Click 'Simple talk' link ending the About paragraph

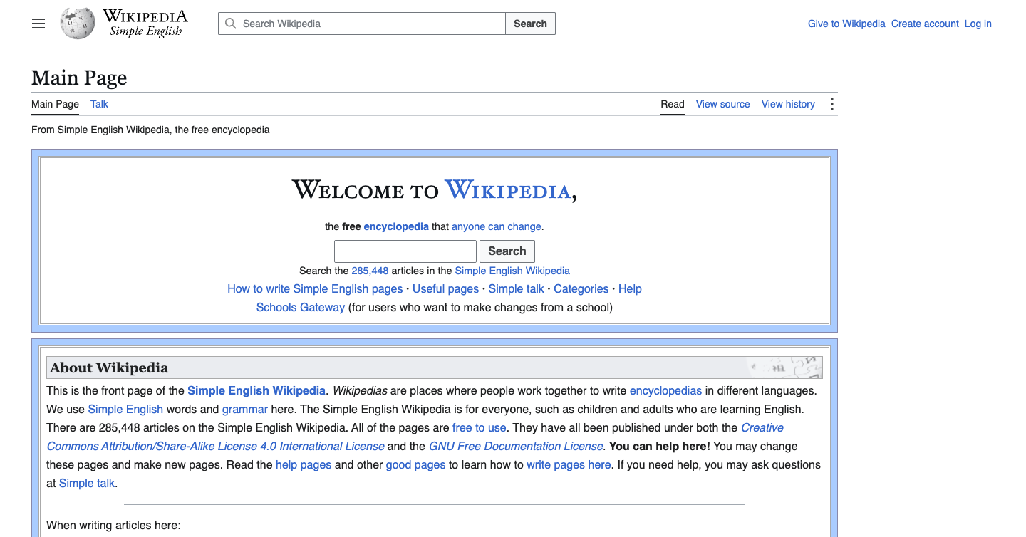87,483
